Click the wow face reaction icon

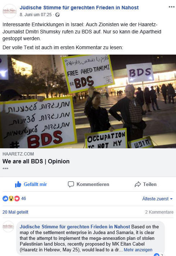[x=11, y=199]
